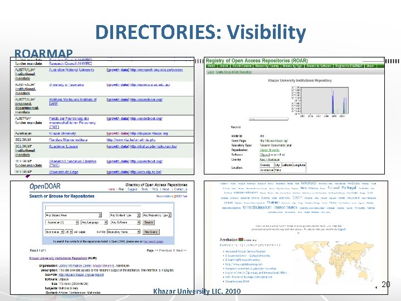Click Flanders Marine Institute in ROARMAP list
Viewport: 401px width, 301px height.
tap(69, 140)
